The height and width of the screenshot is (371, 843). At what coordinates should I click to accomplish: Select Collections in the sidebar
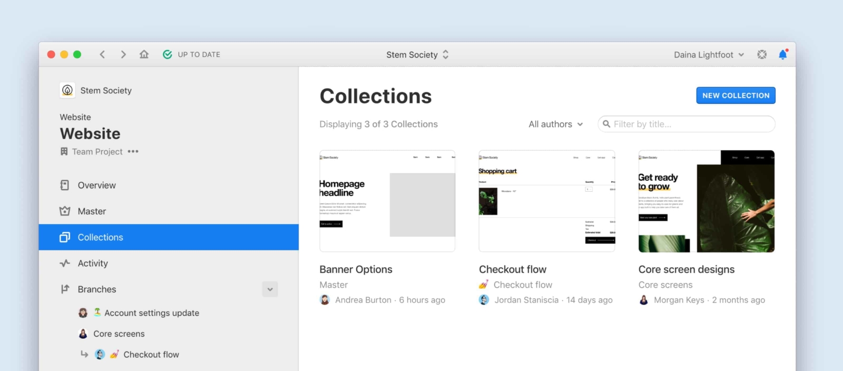(x=169, y=237)
